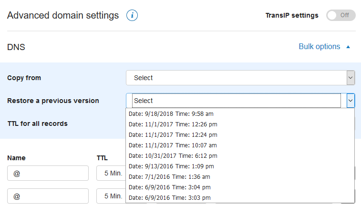The height and width of the screenshot is (206, 361).
Task: Click the first Name field containing @
Action: click(x=48, y=173)
